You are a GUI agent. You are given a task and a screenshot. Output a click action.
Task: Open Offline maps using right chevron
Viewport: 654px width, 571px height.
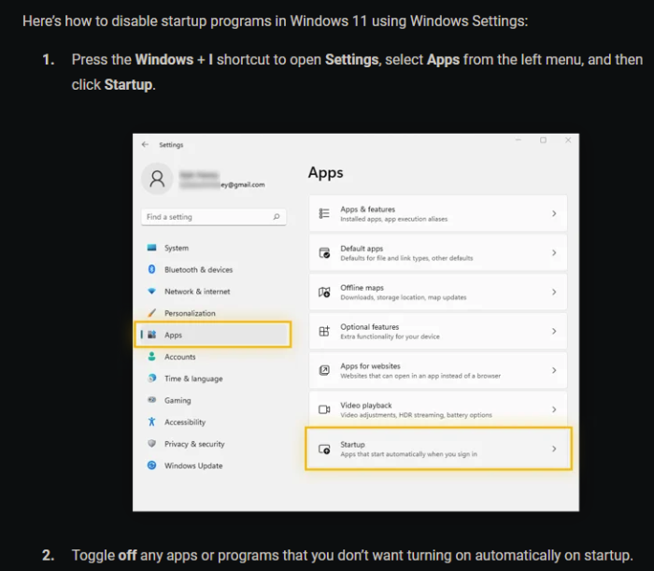(554, 292)
